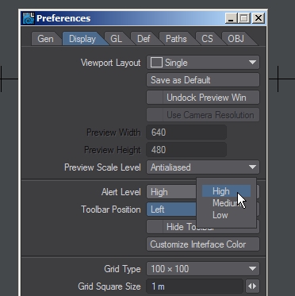Click the Grid Square Size arrows stepper
Viewport: 295px width, 296px height.
pyautogui.click(x=252, y=286)
